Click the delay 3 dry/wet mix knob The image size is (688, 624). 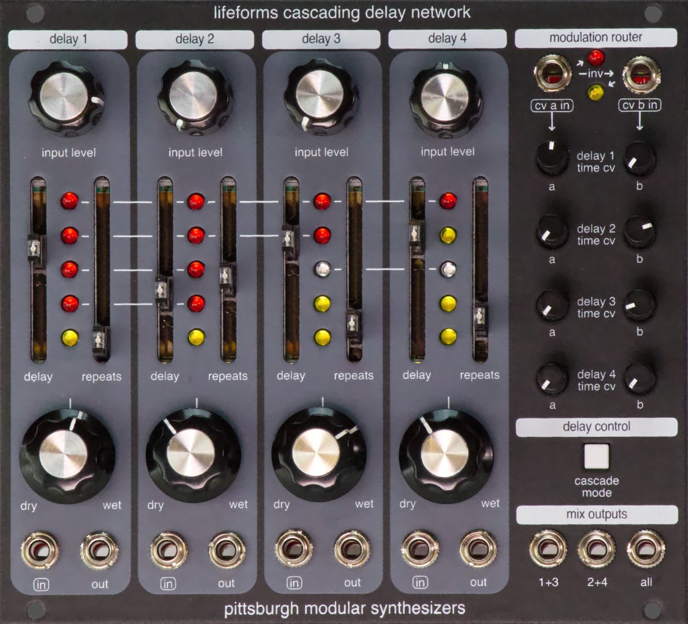(319, 454)
